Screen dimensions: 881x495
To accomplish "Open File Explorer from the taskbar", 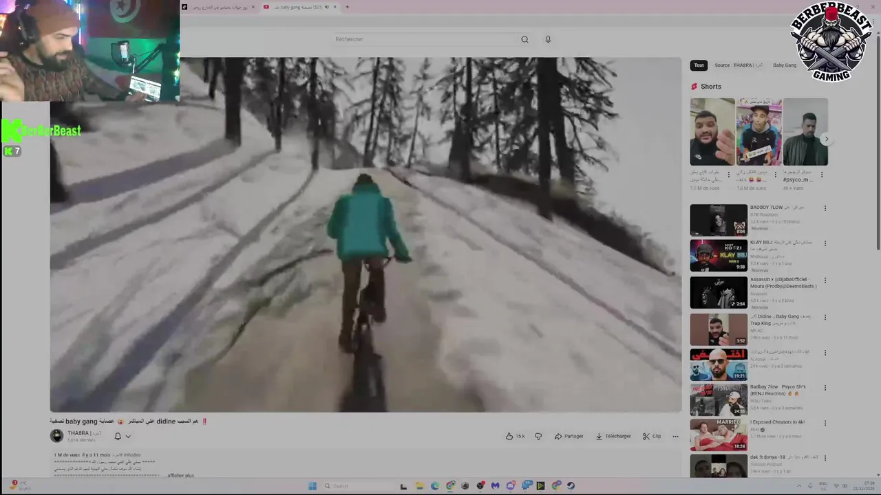I will 419,486.
